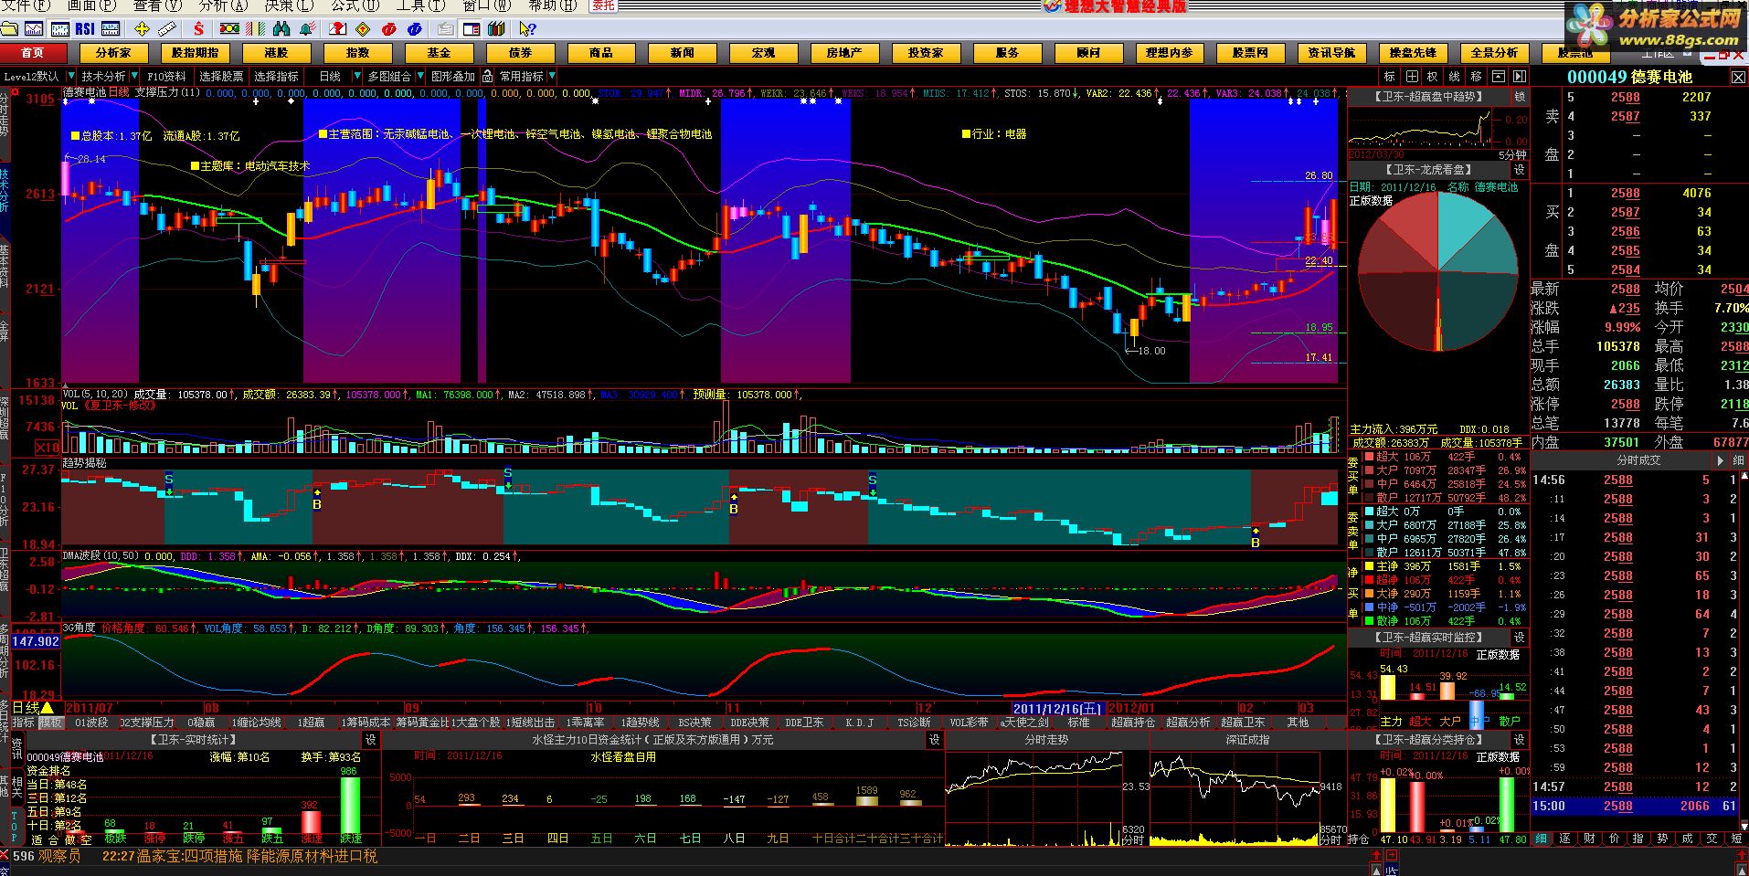Click the red circular toolbar icon
This screenshot has height=876, width=1749.
coord(388,29)
